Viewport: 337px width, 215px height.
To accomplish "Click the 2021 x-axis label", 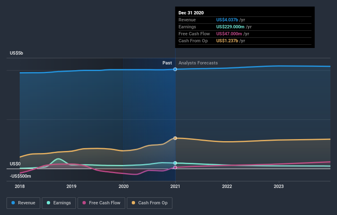I will pos(175,186).
